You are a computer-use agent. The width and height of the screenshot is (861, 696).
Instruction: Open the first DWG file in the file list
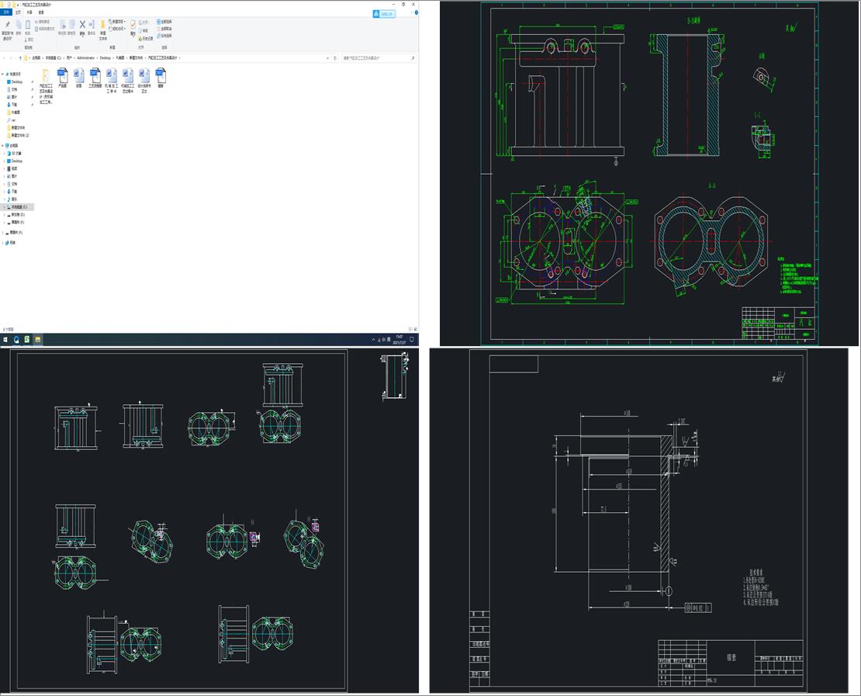coord(61,75)
